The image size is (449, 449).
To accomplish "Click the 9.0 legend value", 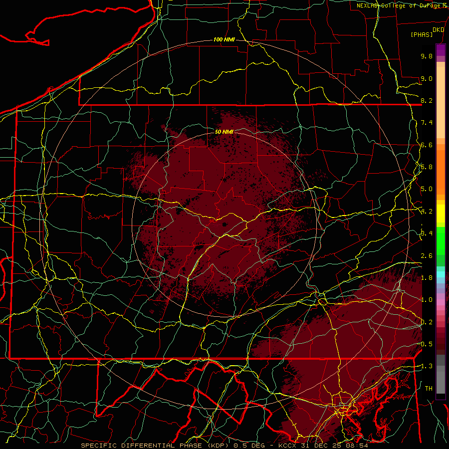I will (427, 78).
